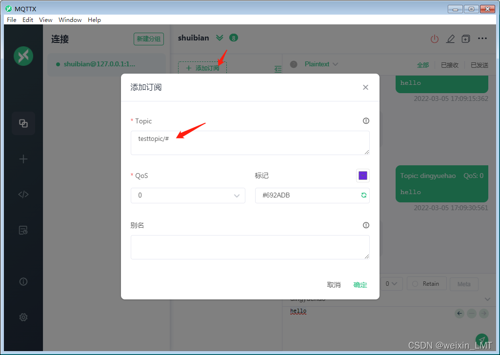Click the minus history button

tap(472, 314)
